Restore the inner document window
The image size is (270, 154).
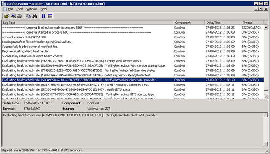(261, 9)
